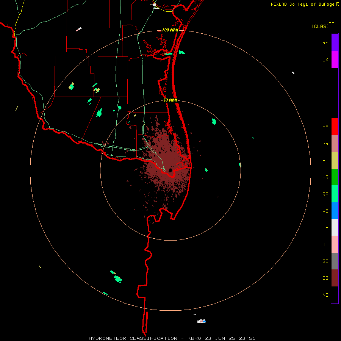Click the UK magenta legend swatch
Screen dimensions: 341x341
335,59
